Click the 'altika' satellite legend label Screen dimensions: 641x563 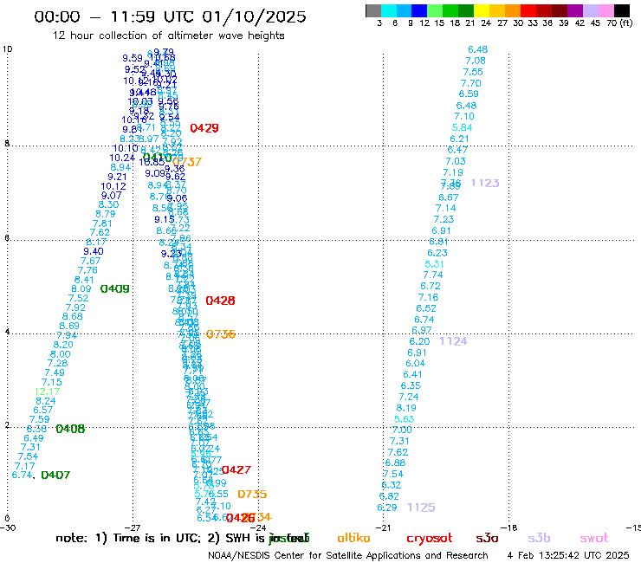353,539
